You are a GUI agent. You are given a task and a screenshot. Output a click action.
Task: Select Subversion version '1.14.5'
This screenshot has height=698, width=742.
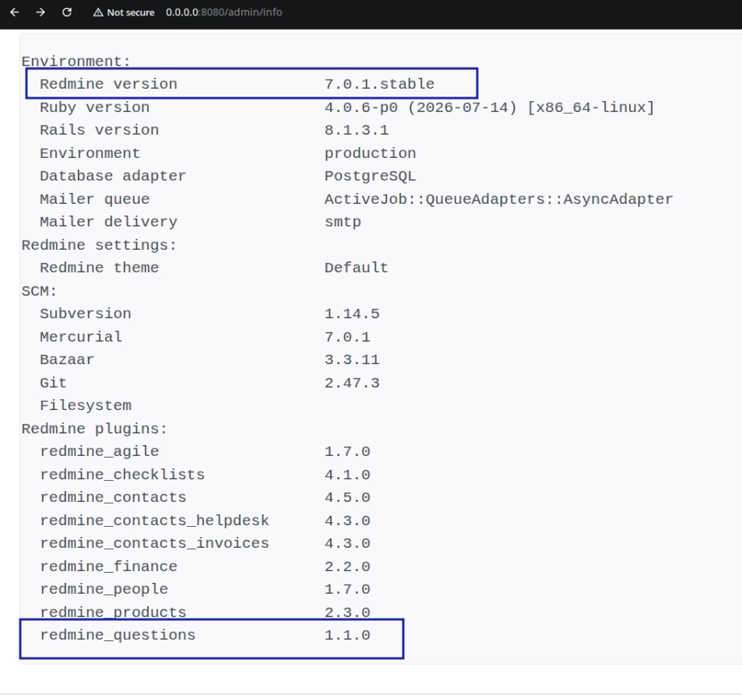352,314
